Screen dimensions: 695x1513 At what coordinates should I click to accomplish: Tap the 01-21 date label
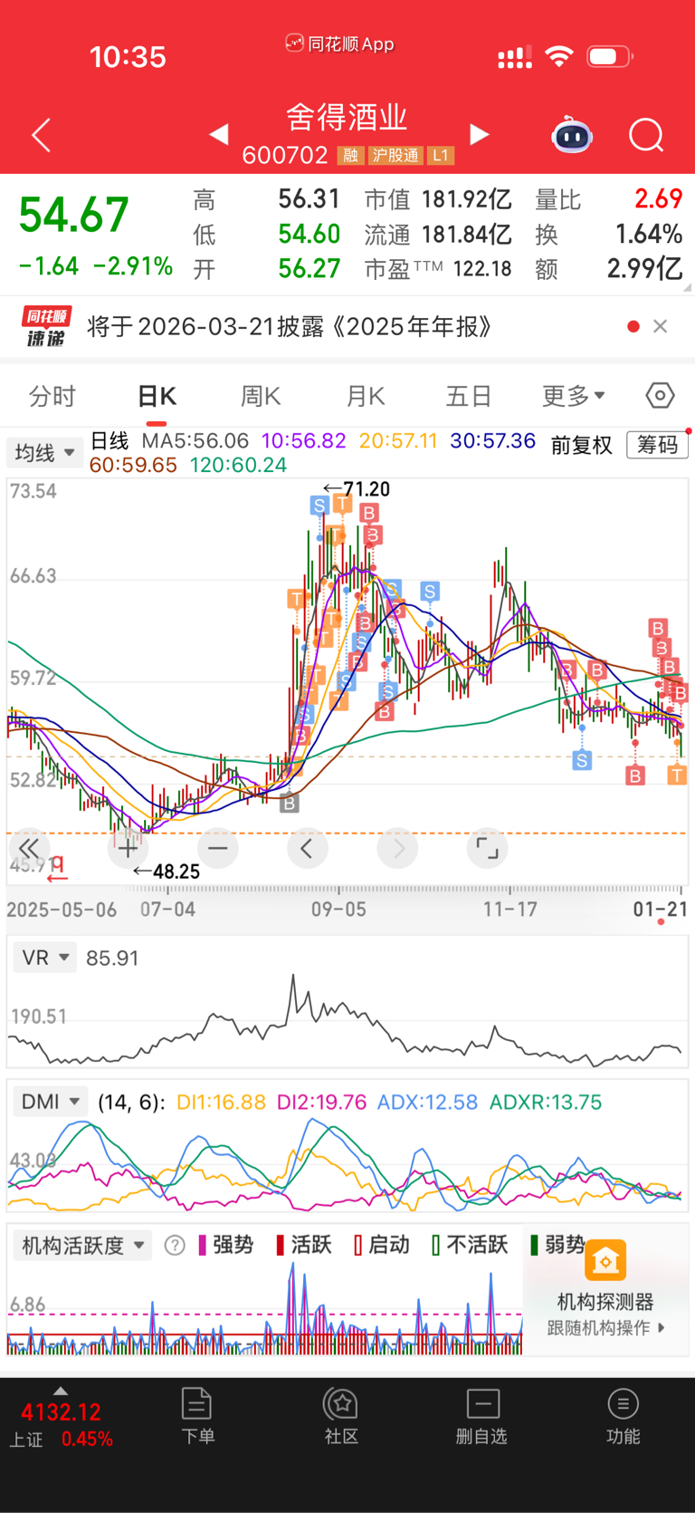point(661,909)
